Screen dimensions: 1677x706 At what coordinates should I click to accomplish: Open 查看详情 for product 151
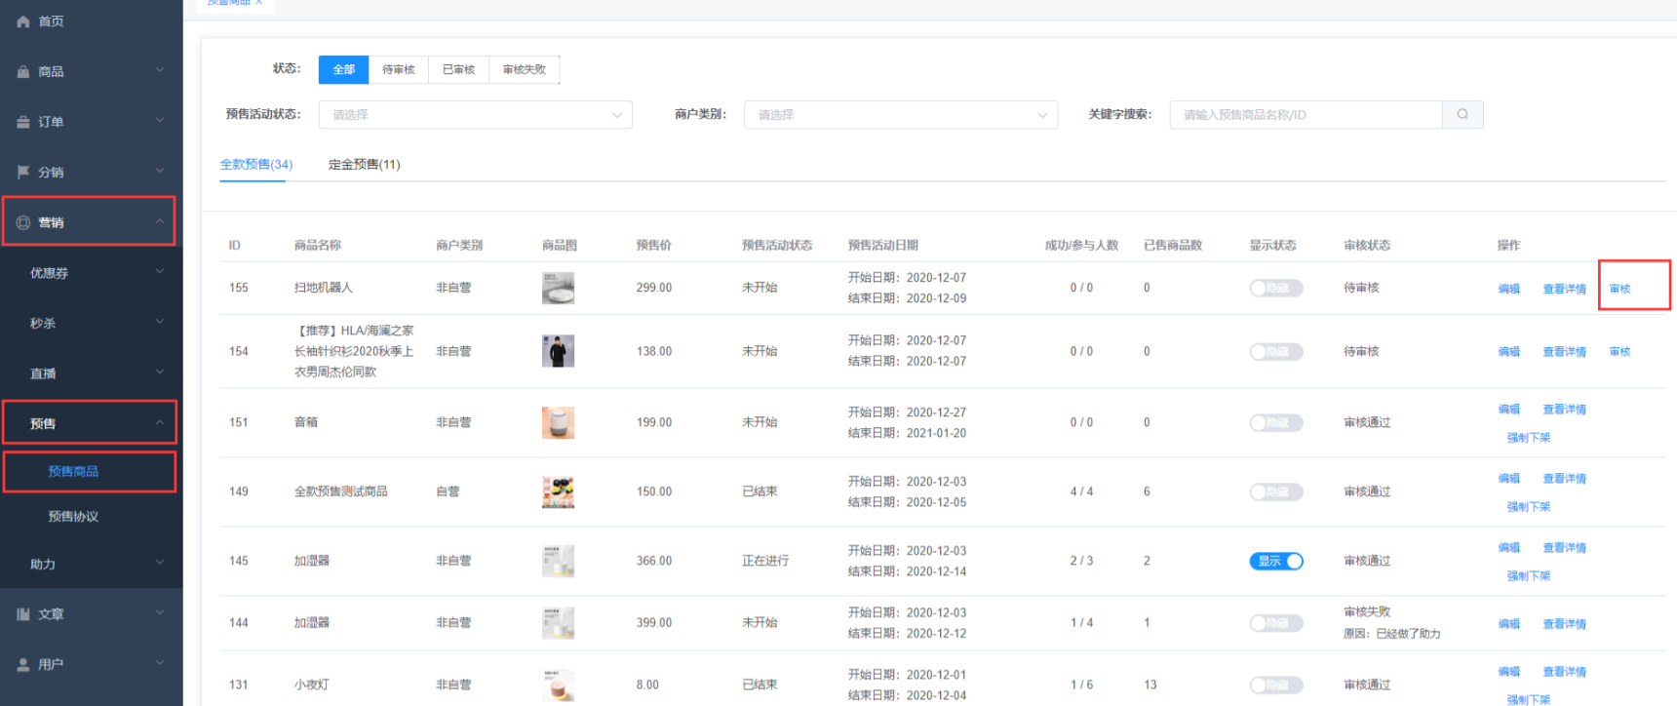coord(1565,410)
